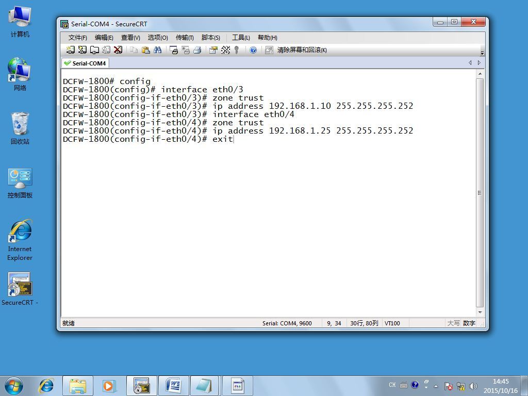Image resolution: width=528 pixels, height=396 pixels.
Task: Open the SecureCRT desktop shortcut
Action: 20,289
